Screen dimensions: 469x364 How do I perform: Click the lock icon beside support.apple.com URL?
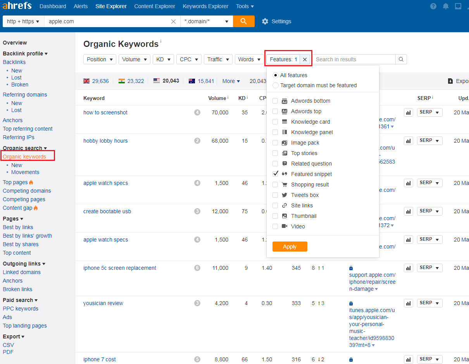coord(351,267)
